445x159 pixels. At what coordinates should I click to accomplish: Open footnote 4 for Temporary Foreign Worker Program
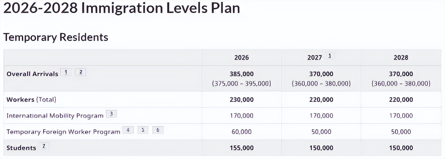click(x=128, y=130)
